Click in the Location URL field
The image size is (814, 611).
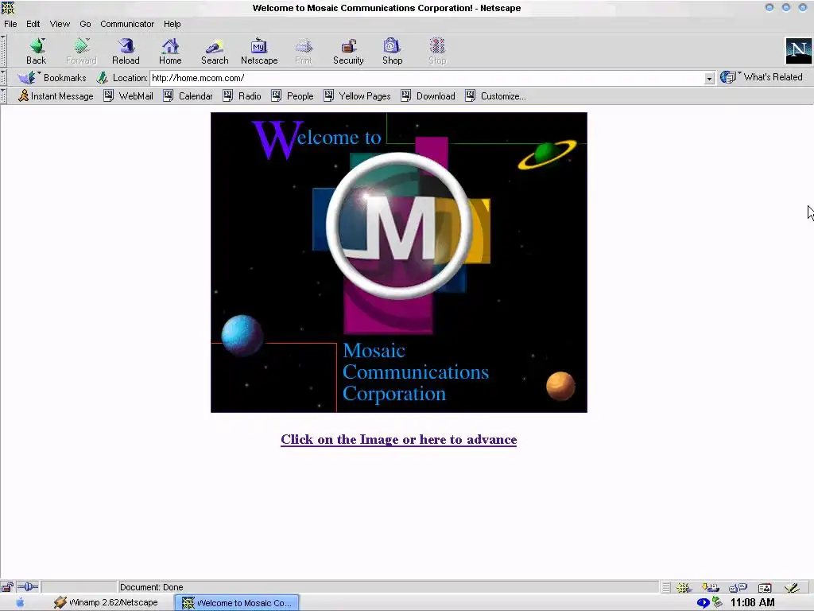427,78
